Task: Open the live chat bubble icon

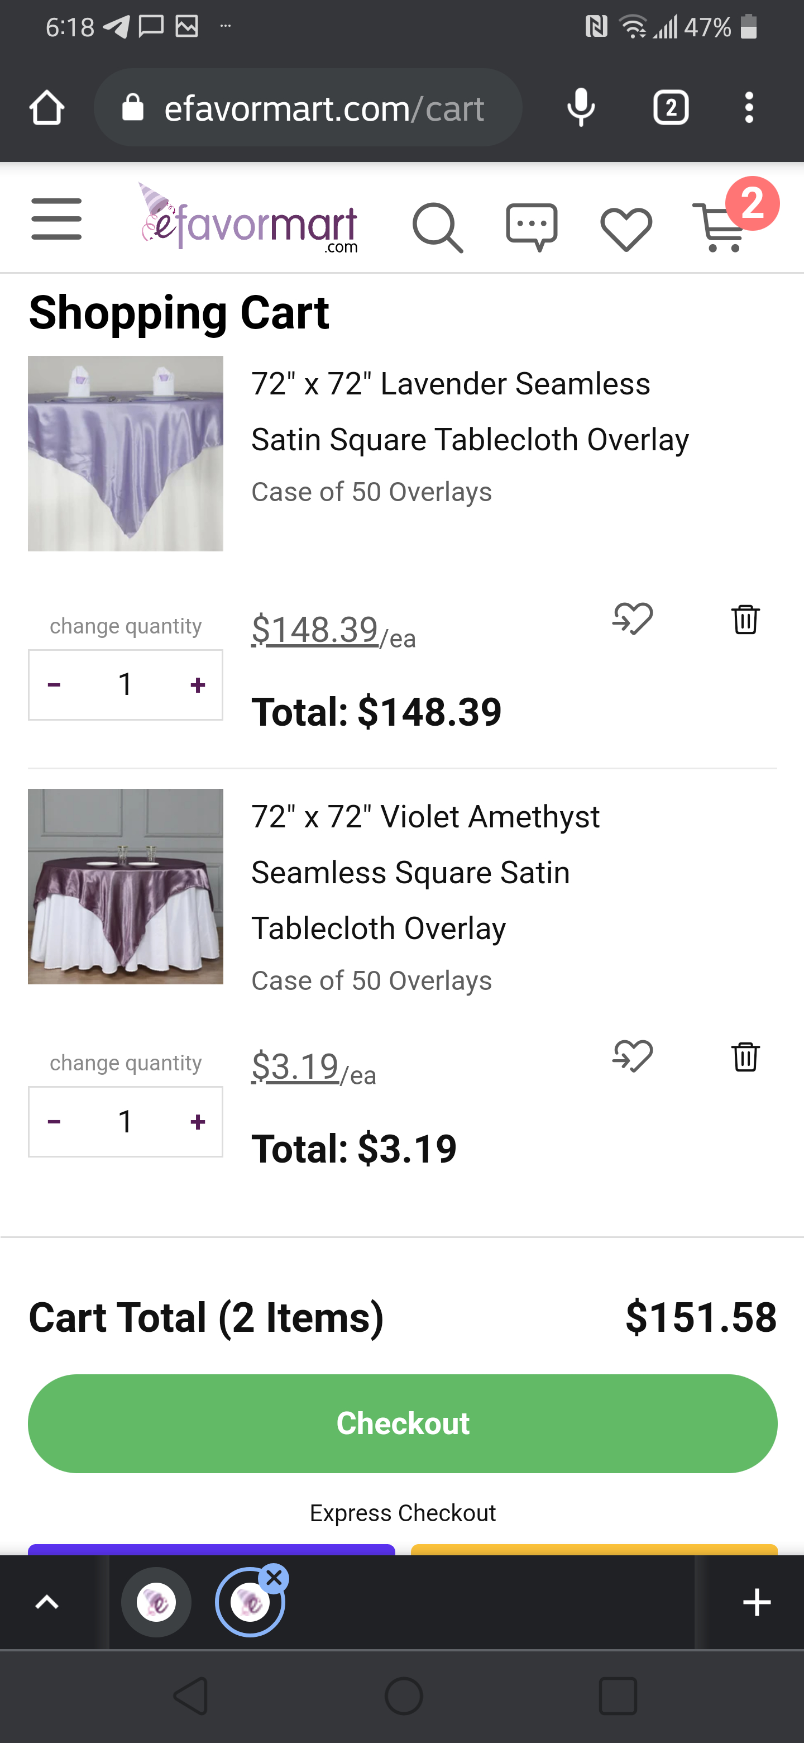Action: coord(532,227)
